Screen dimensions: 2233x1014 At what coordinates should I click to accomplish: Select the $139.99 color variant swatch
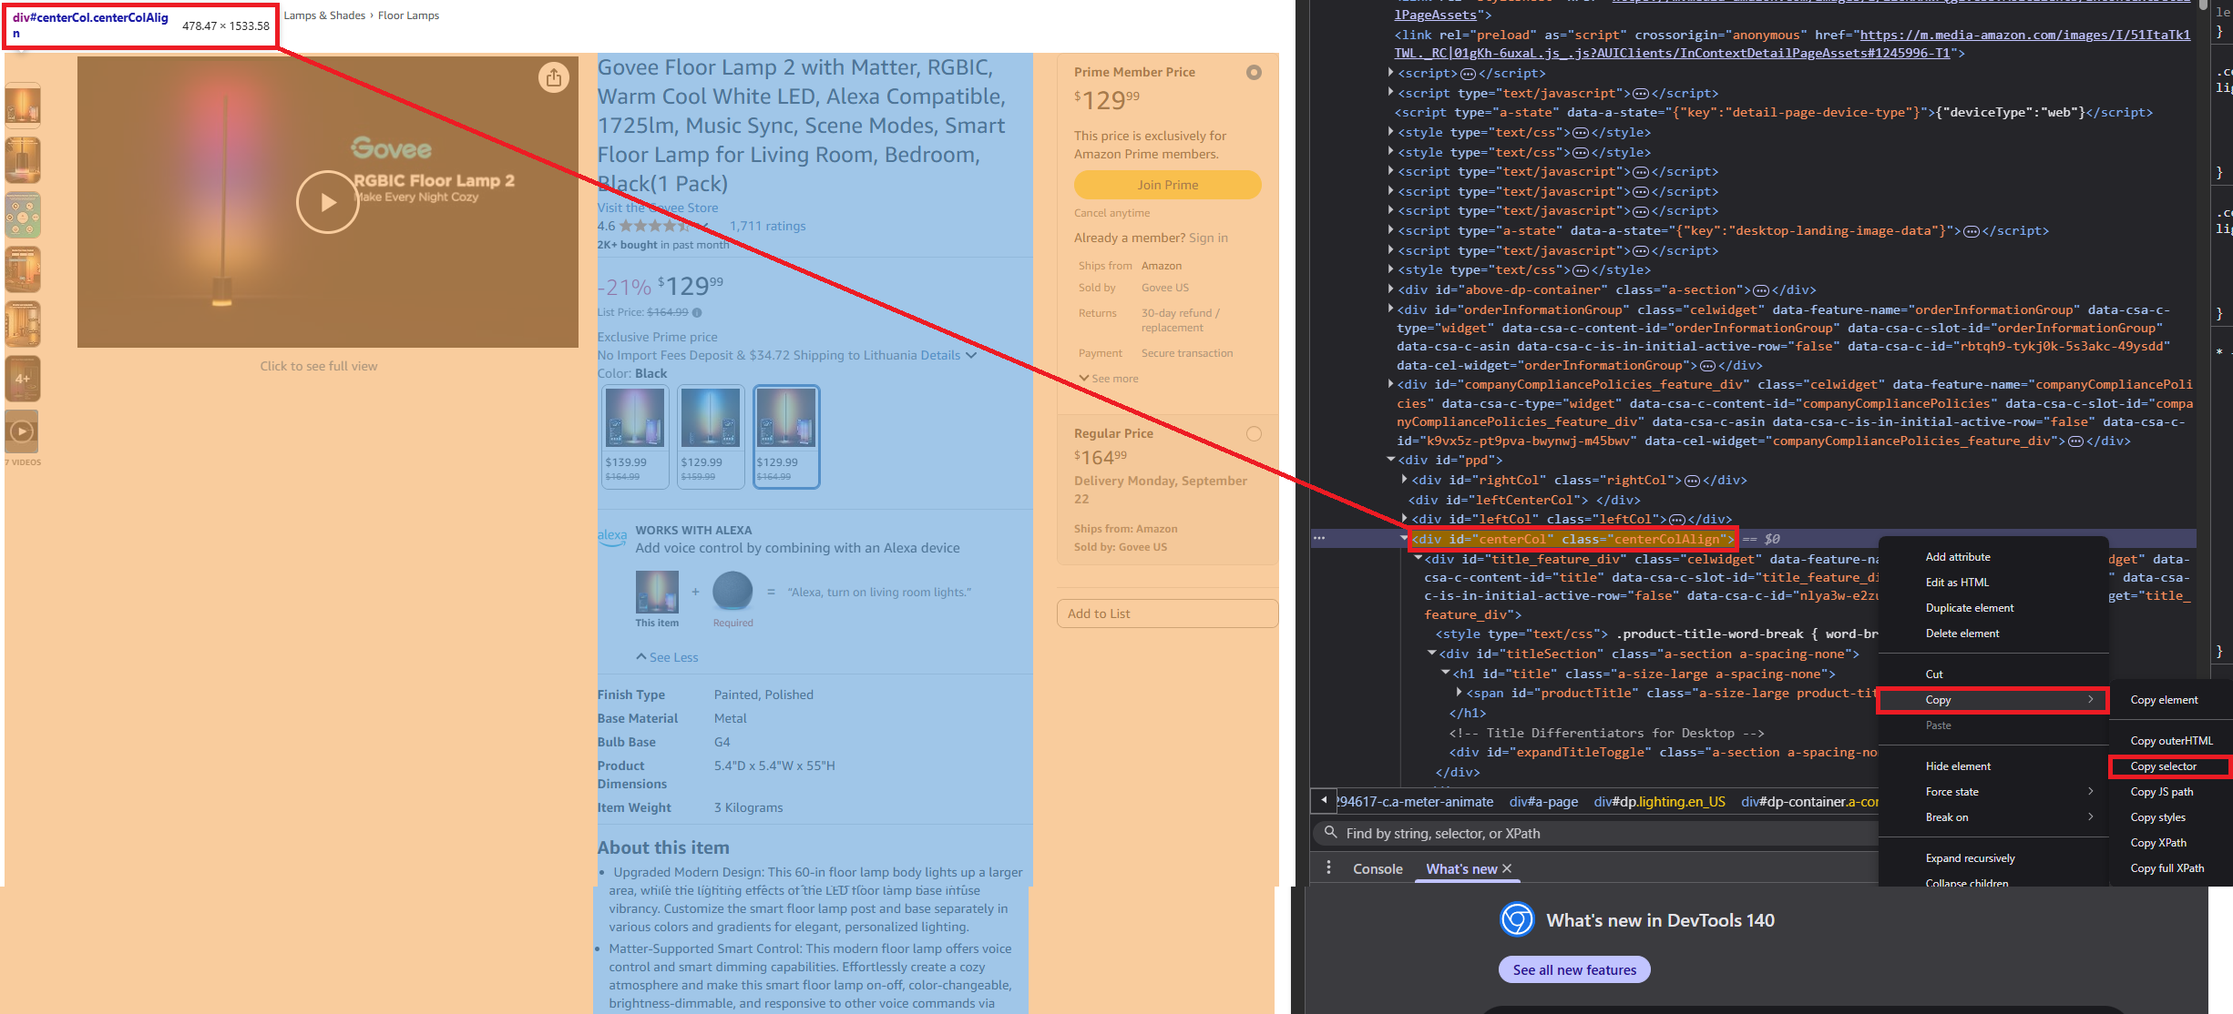635,436
